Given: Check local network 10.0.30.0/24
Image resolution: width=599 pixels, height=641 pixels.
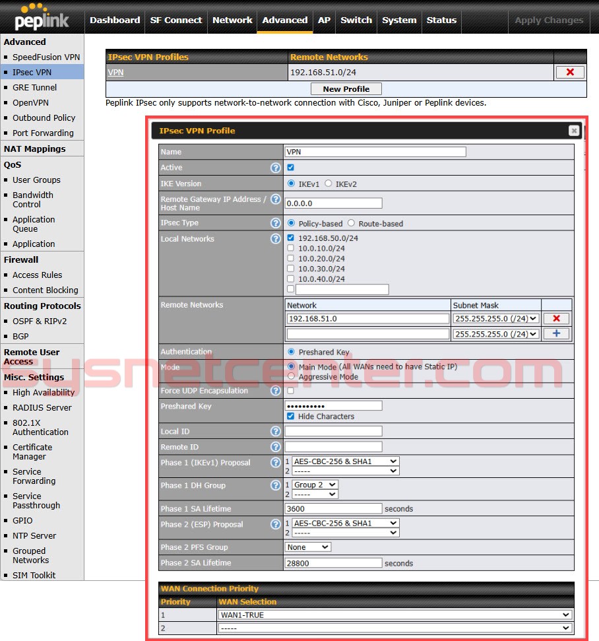Looking at the screenshot, I should click(290, 268).
